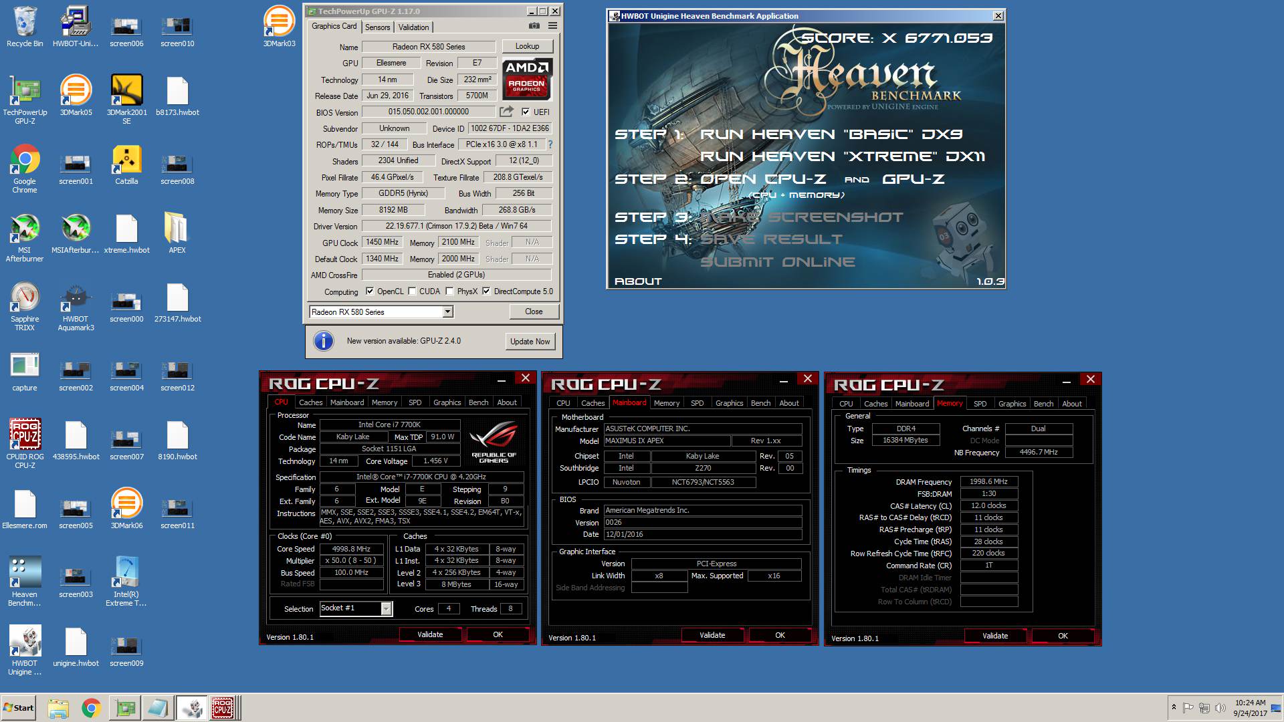Open the xtreme.hwbot file on desktop
The image size is (1284, 722).
(x=126, y=233)
